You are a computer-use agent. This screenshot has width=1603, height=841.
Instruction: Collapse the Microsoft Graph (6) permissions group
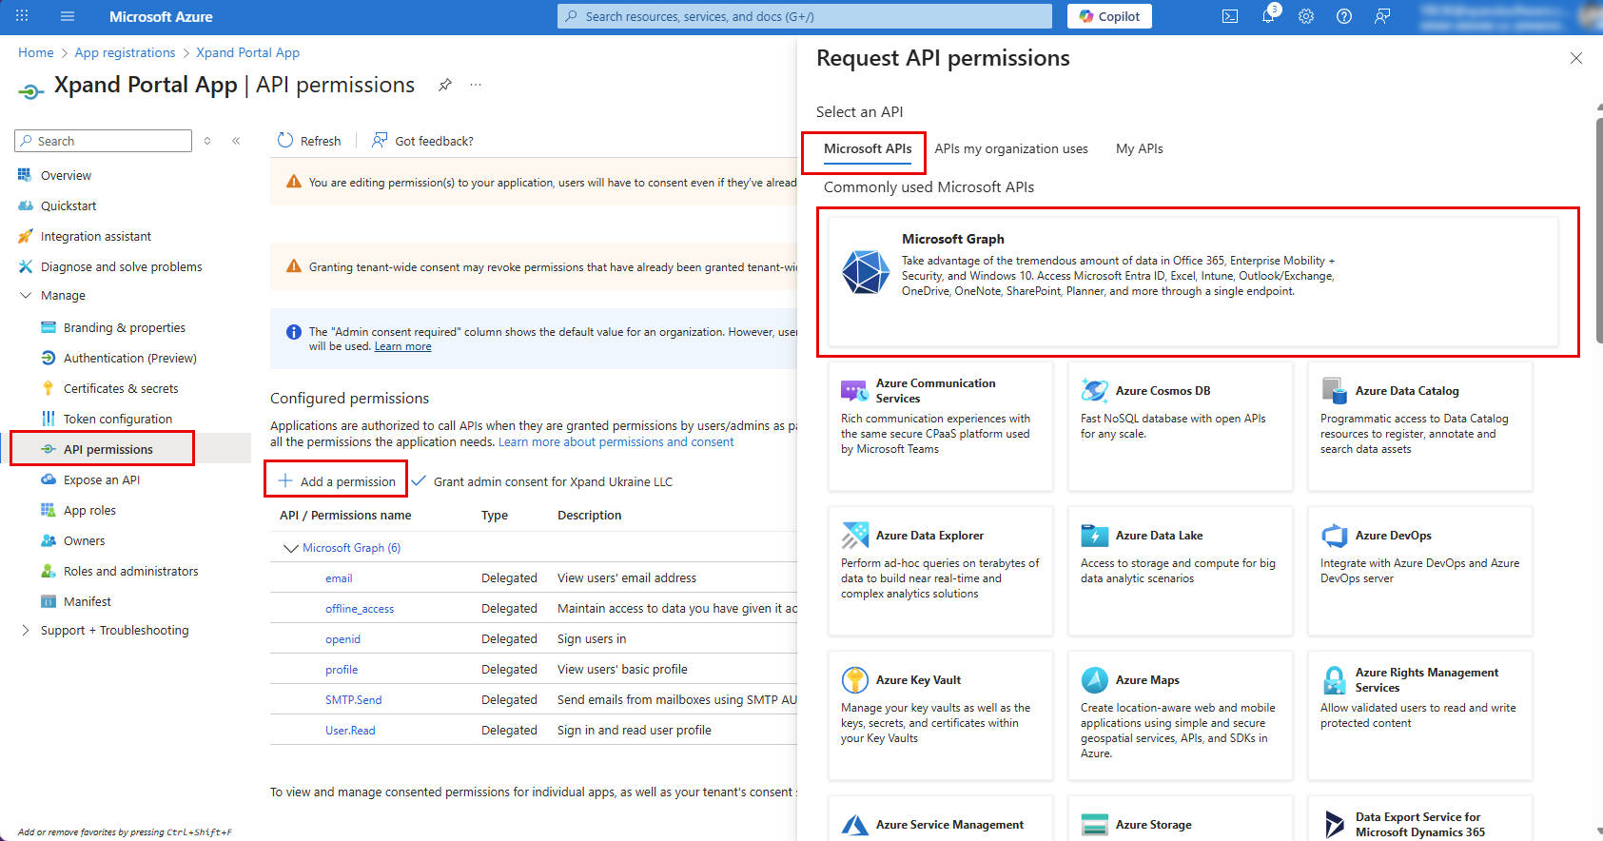tap(291, 548)
